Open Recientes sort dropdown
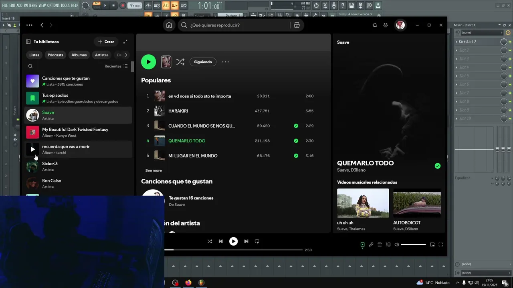The width and height of the screenshot is (513, 288). pos(116,66)
